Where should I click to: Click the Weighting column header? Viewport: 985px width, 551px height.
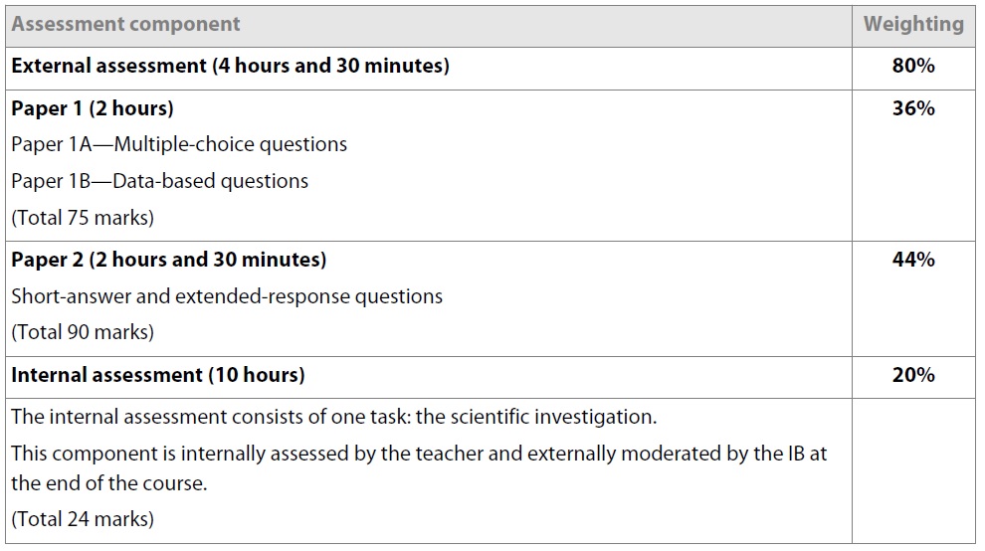point(913,24)
